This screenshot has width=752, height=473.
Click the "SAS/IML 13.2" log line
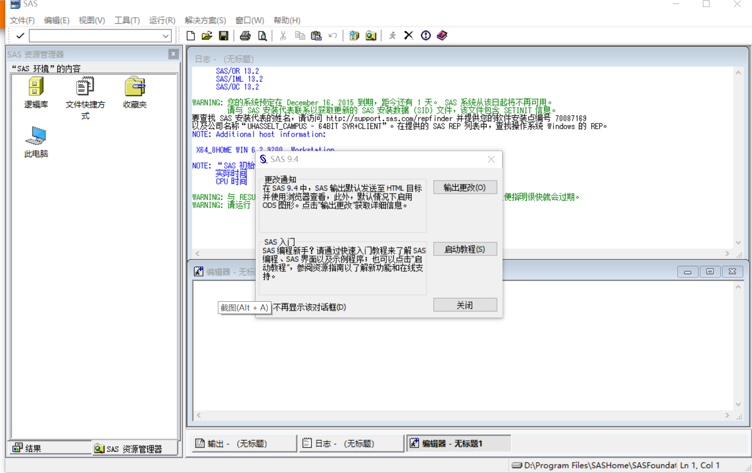(x=239, y=79)
